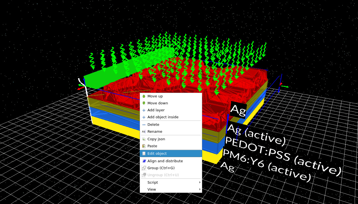
Task: Open the View submenu
Action: tap(152, 189)
